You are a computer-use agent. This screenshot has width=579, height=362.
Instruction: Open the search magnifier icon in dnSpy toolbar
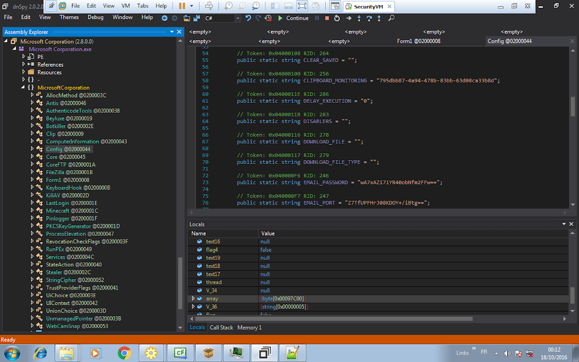tap(391, 18)
